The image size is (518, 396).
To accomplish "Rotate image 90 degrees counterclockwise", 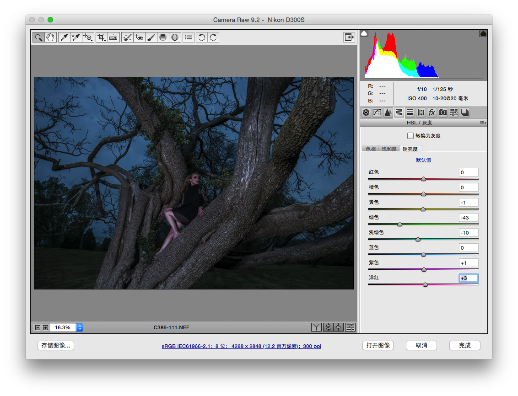I will pos(201,37).
